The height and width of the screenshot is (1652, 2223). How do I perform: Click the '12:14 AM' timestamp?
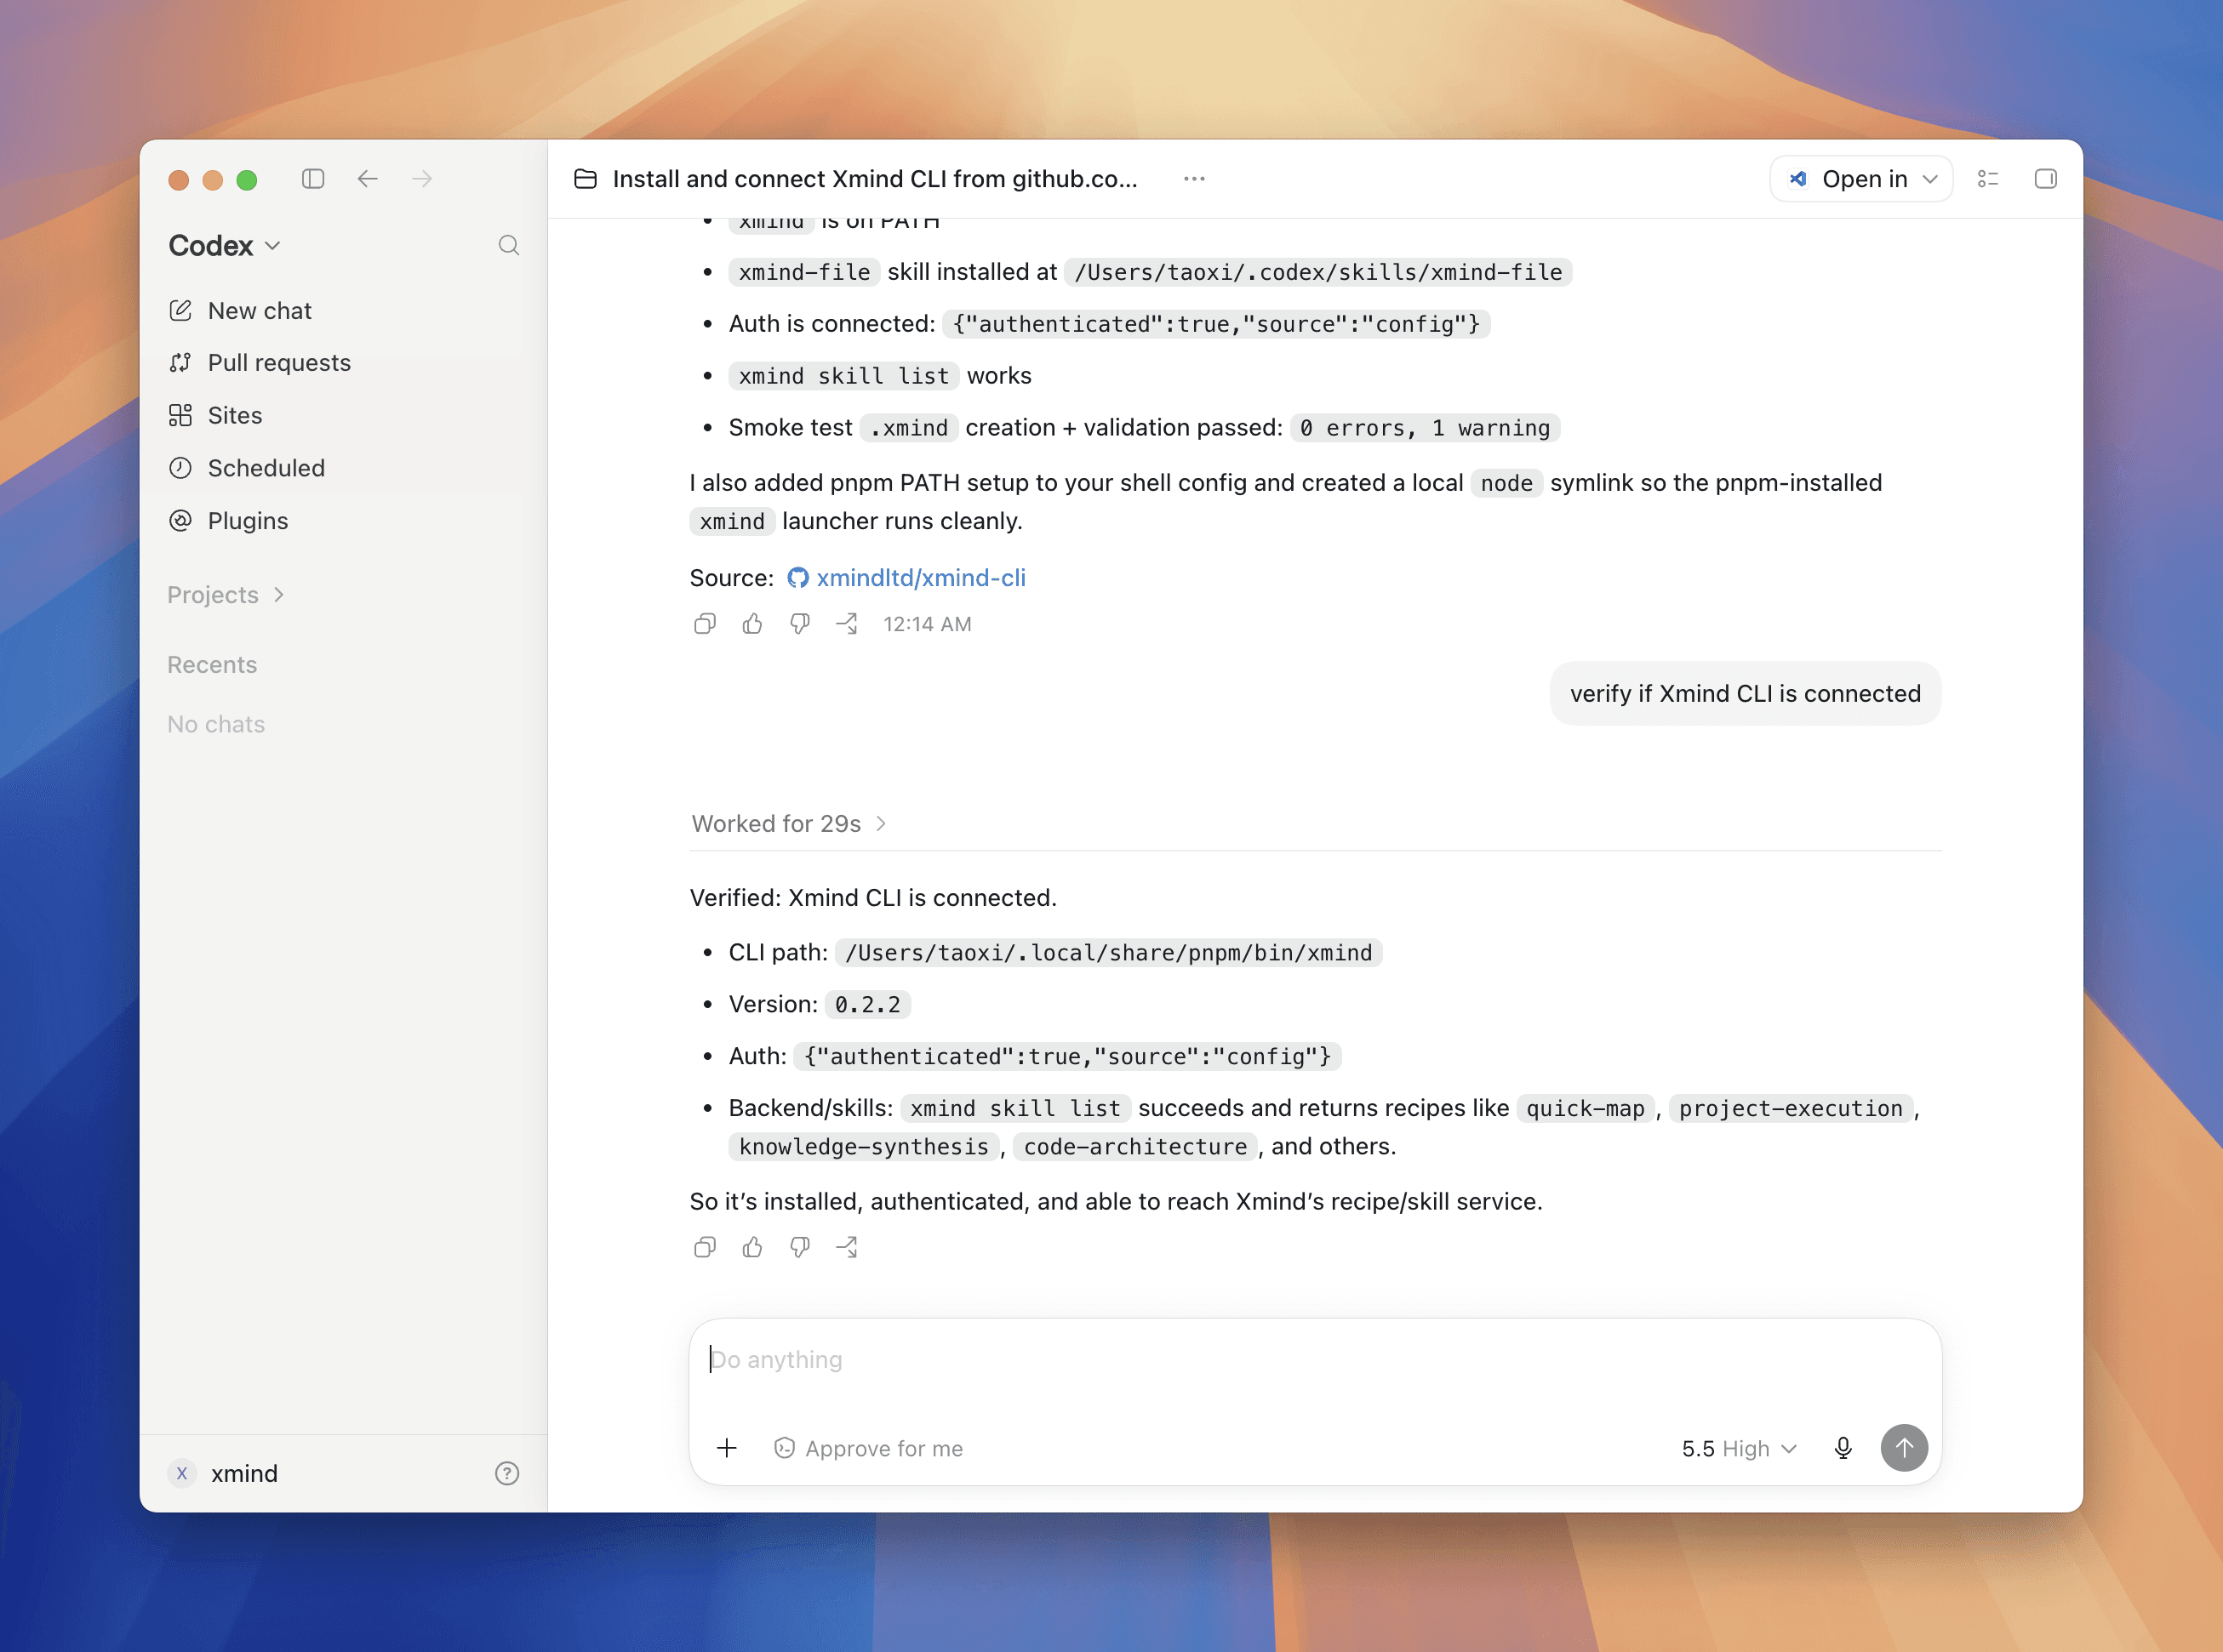click(x=928, y=624)
